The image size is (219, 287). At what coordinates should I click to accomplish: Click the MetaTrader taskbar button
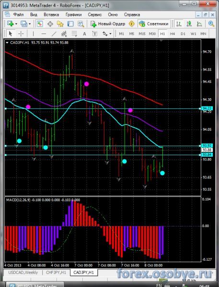click(35, 285)
